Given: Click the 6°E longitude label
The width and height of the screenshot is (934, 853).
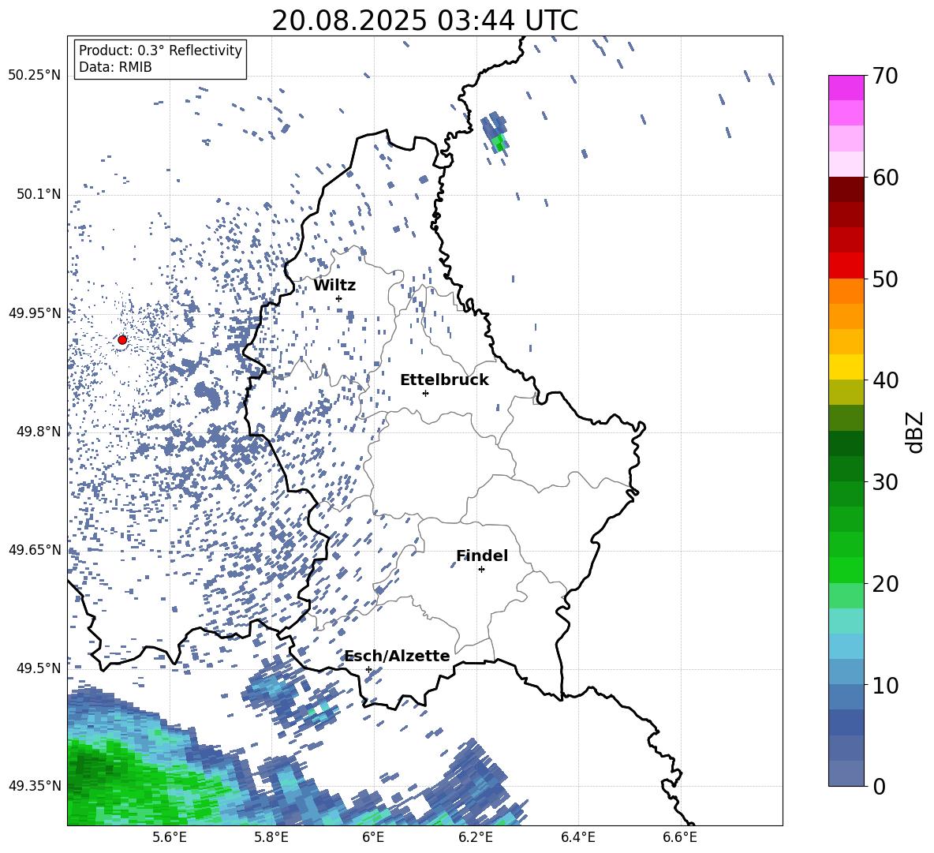Looking at the screenshot, I should tap(373, 837).
